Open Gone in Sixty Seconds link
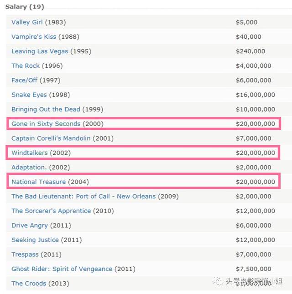Viewport: 292px width, 294px height. tap(46, 124)
